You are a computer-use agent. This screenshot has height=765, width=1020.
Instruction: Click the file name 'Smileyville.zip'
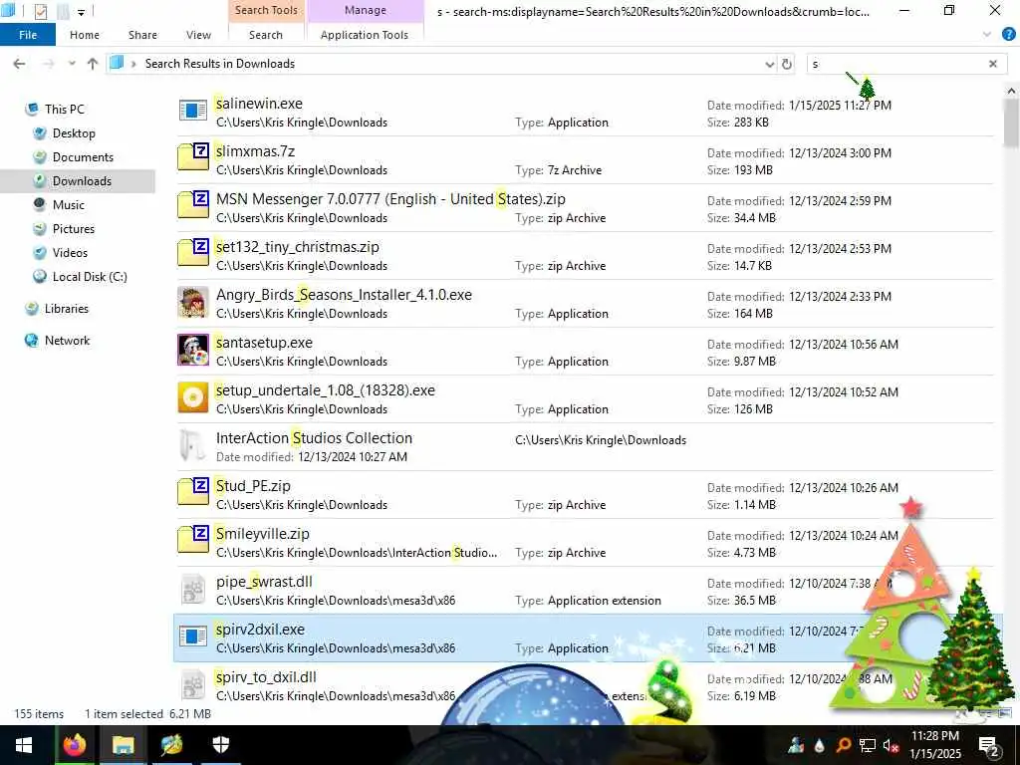tap(263, 535)
